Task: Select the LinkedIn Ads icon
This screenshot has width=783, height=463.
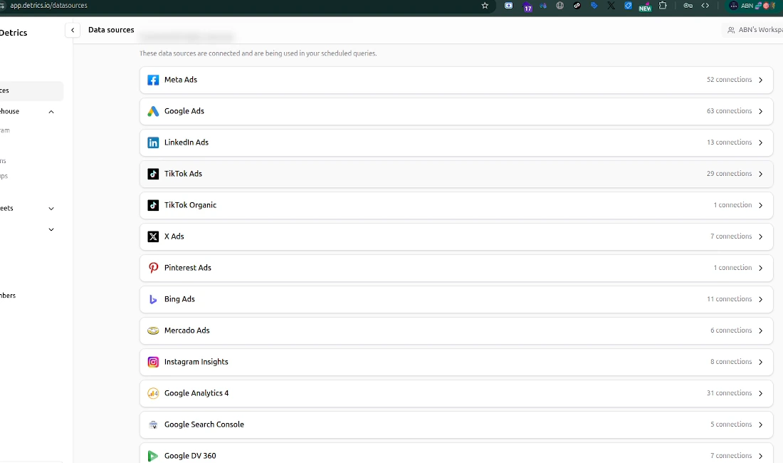Action: [153, 142]
